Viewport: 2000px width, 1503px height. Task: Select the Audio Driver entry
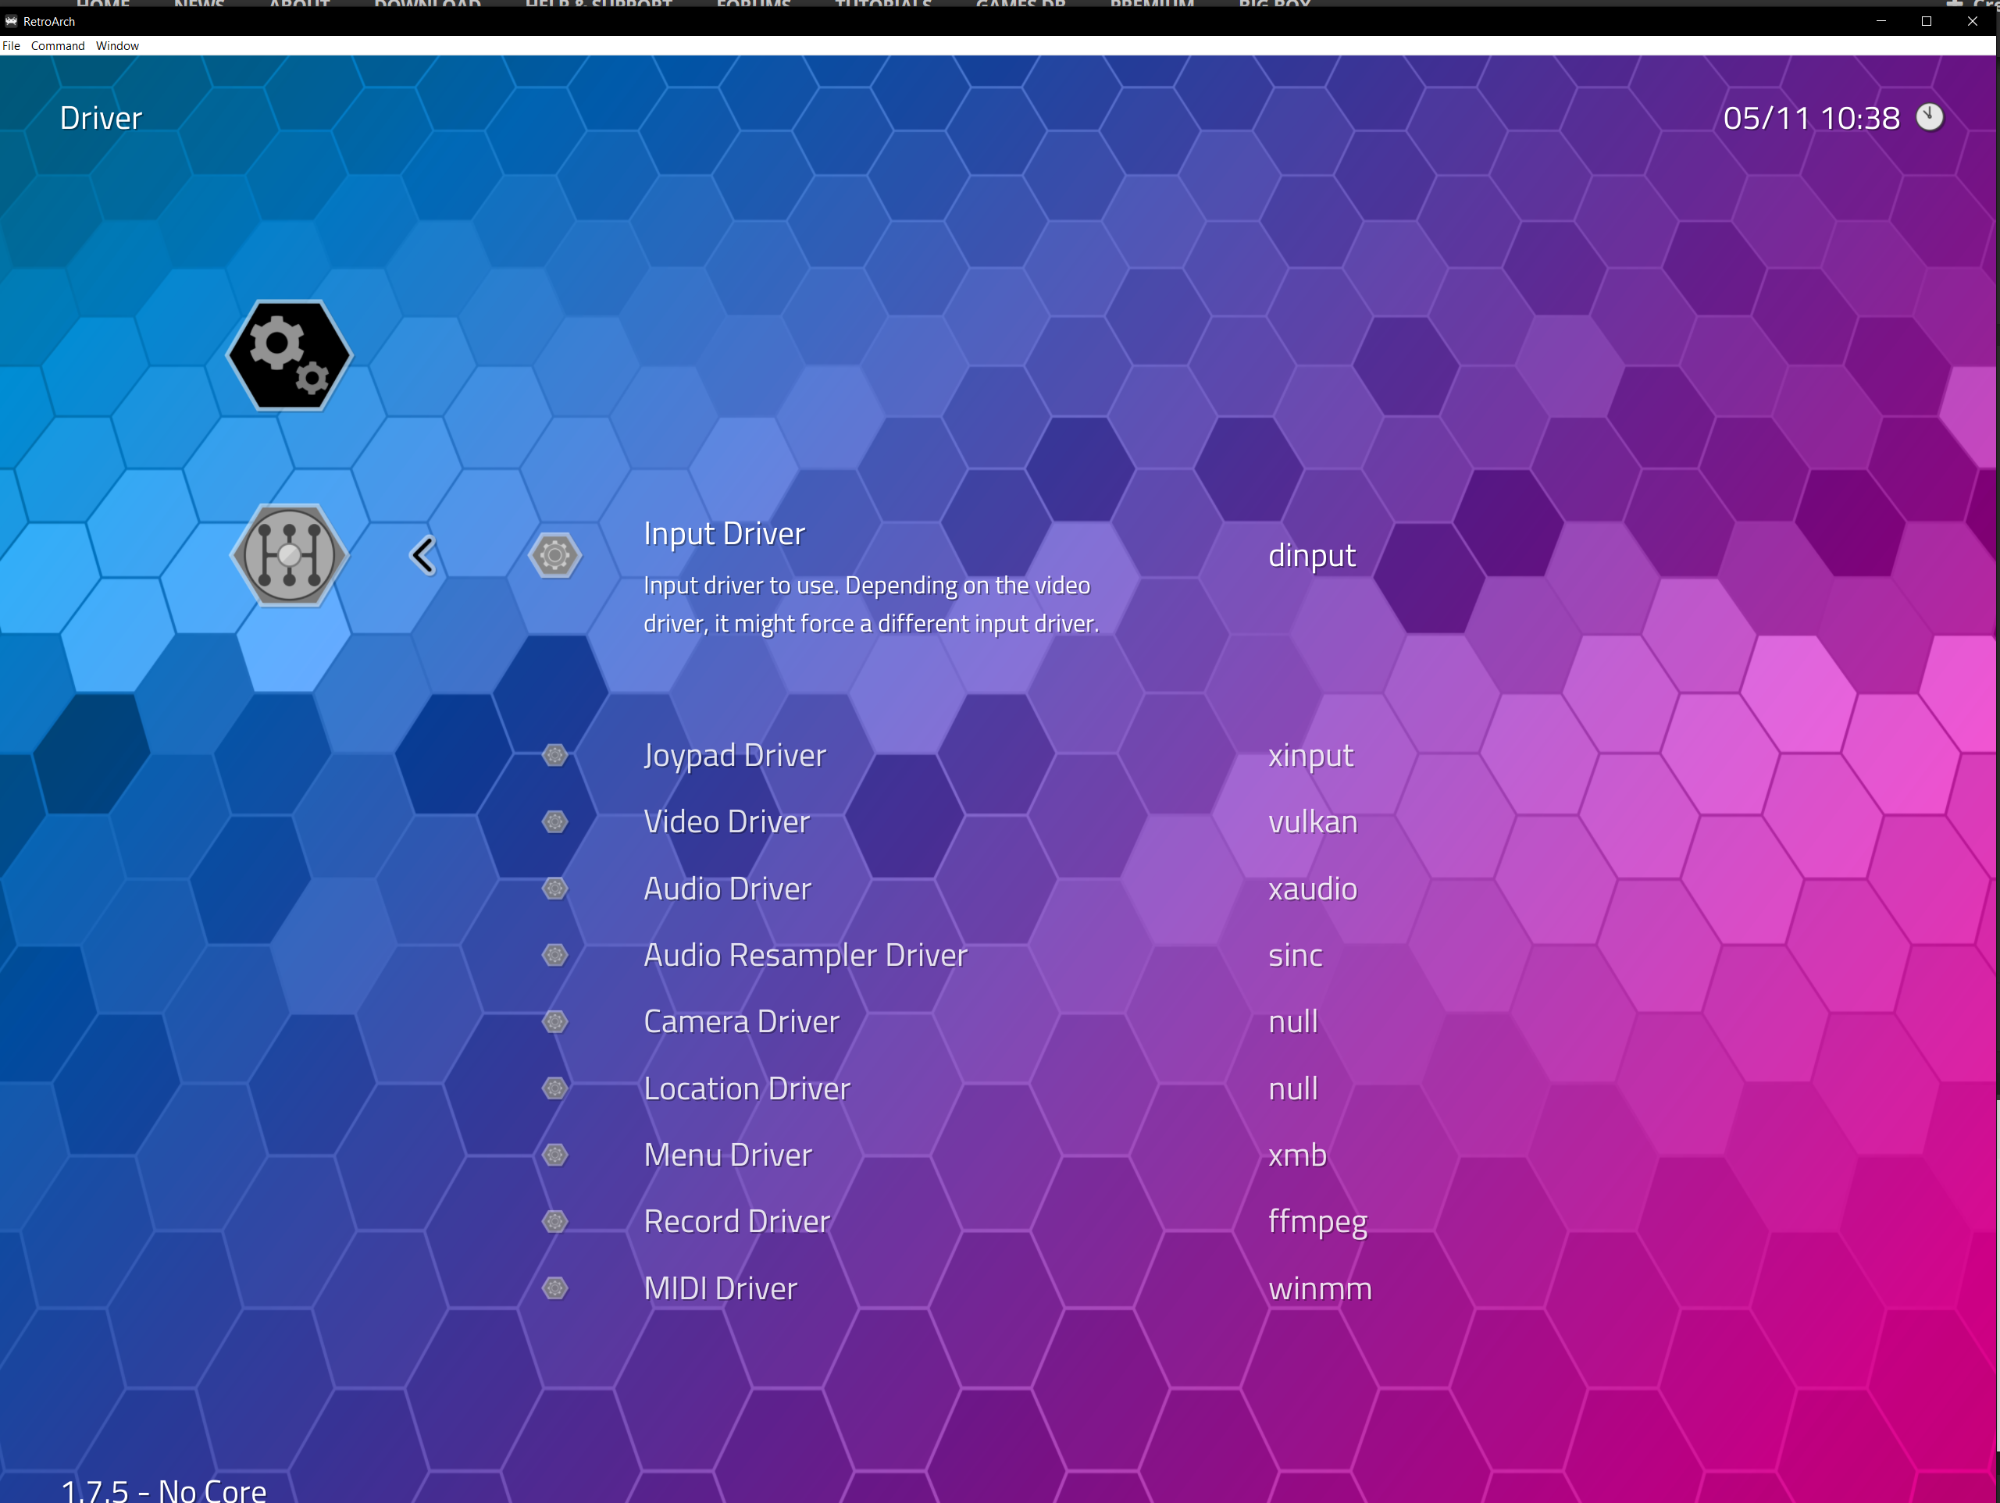coord(727,889)
